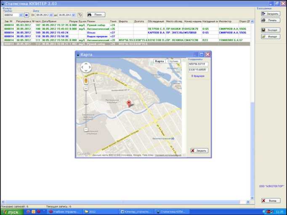Click the map terms of use link
The width and height of the screenshot is (287, 215).
(168, 155)
